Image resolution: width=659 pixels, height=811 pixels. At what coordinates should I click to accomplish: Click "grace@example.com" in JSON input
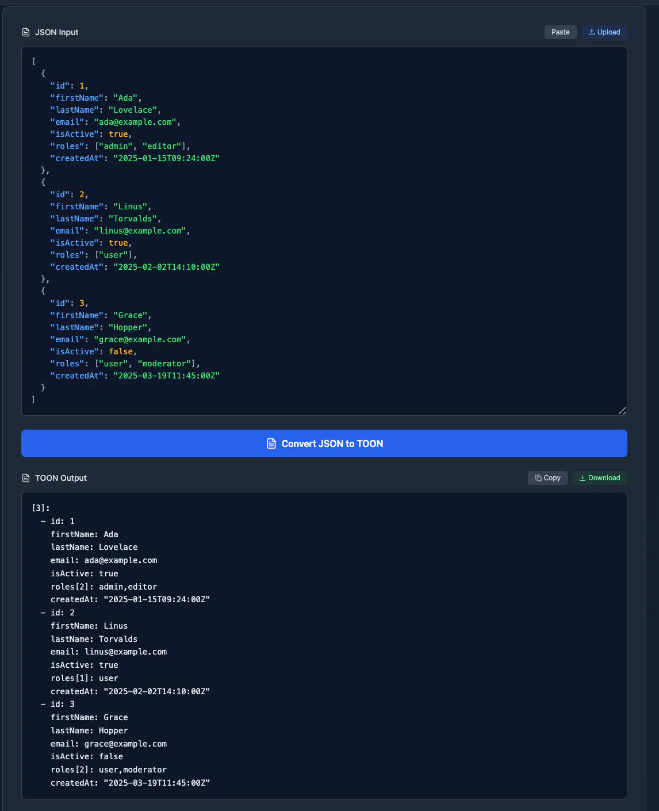pyautogui.click(x=140, y=339)
